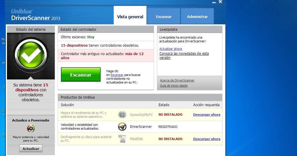Click 'Desfragmente su disco' description
The image size is (297, 156).
click(x=86, y=139)
